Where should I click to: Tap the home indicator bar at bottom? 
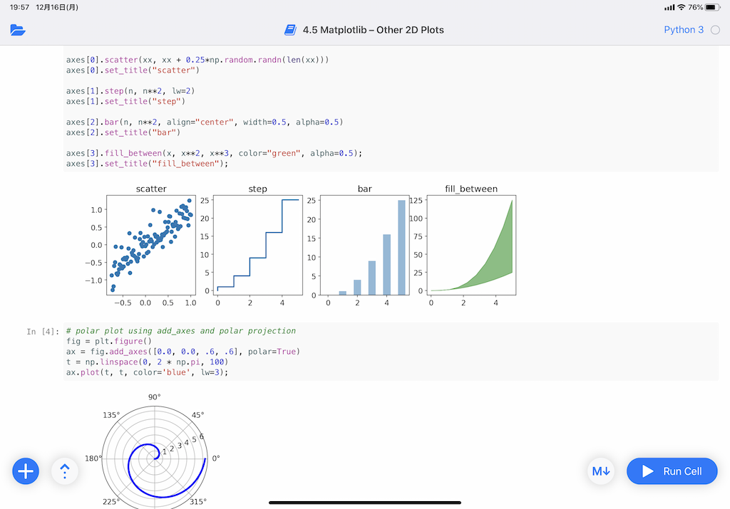click(365, 503)
